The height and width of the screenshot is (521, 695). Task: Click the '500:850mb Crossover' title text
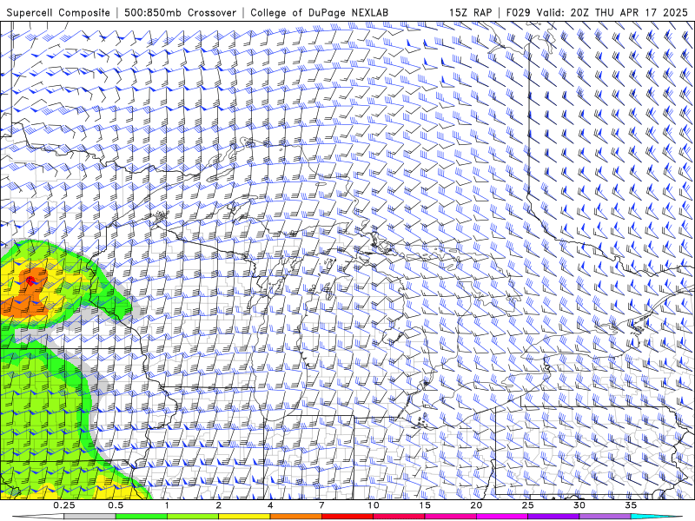(180, 13)
